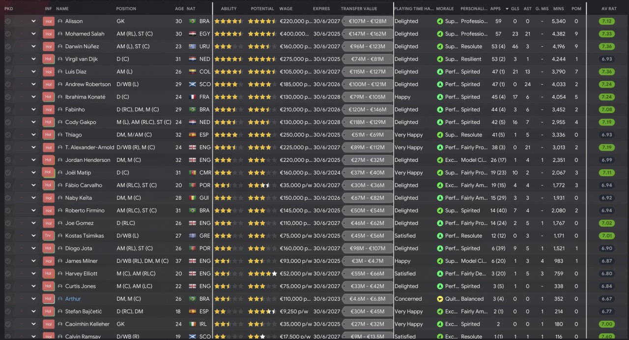Expand the dropdown chevron for Diogo Jota
The height and width of the screenshot is (340, 629).
(33, 248)
